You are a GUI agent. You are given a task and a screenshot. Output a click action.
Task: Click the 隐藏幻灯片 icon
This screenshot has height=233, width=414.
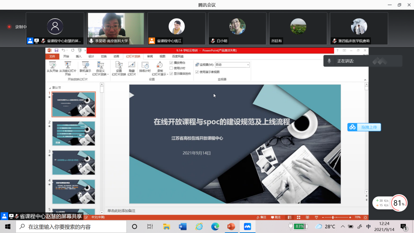click(x=131, y=65)
